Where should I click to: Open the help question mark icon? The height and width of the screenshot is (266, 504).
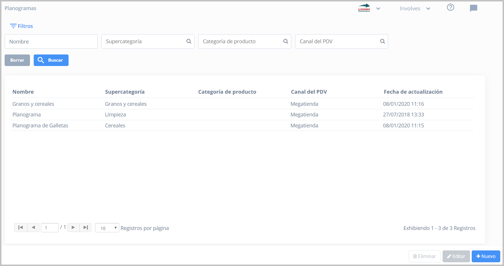click(450, 7)
